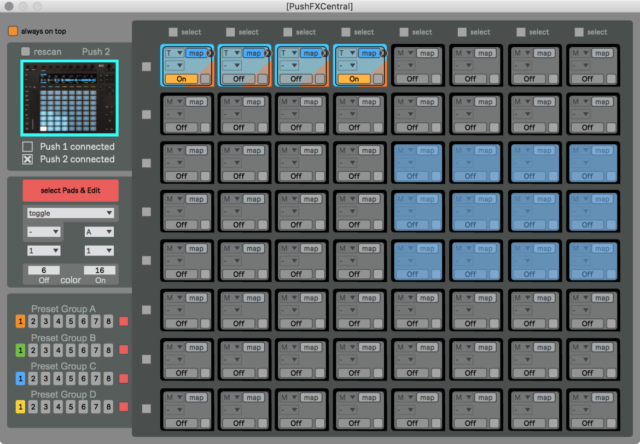The image size is (640, 444).
Task: Click the select Pads & Edit button
Action: point(71,191)
